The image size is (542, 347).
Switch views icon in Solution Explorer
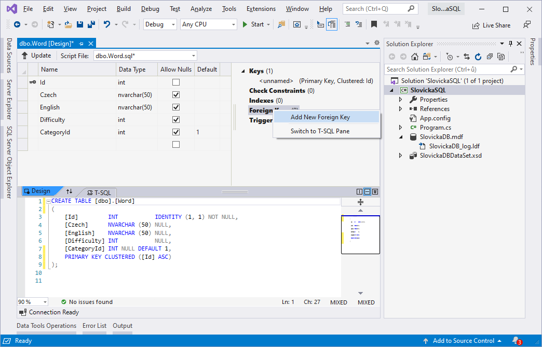tap(427, 57)
